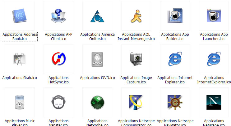Screen dimensions: 231x126
Task: Click 'Applications AOL Instant Messenger.ico' label
Action: tap(136, 37)
